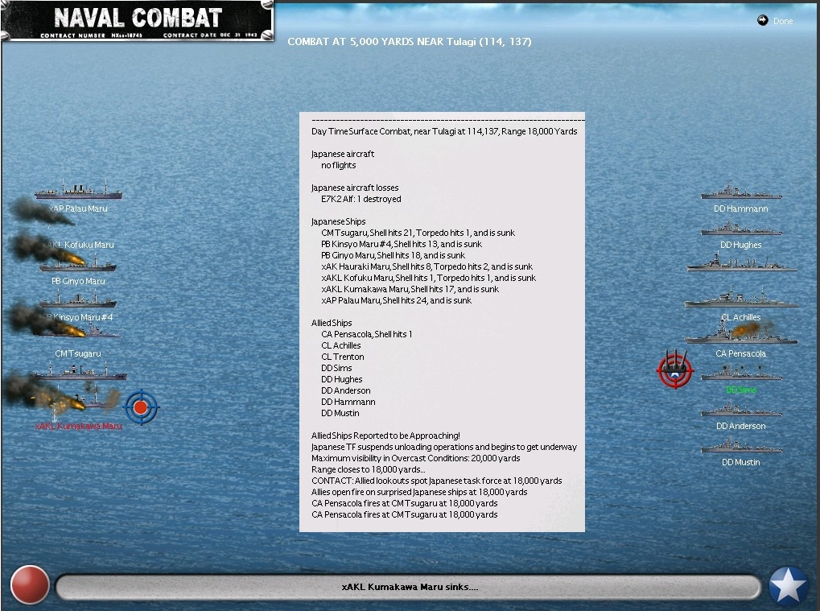Click the 'DD Anderson' label on the right
This screenshot has height=611, width=820.
[x=741, y=427]
